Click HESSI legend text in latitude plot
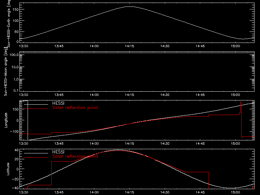This screenshot has height=195, width=260. click(58, 152)
